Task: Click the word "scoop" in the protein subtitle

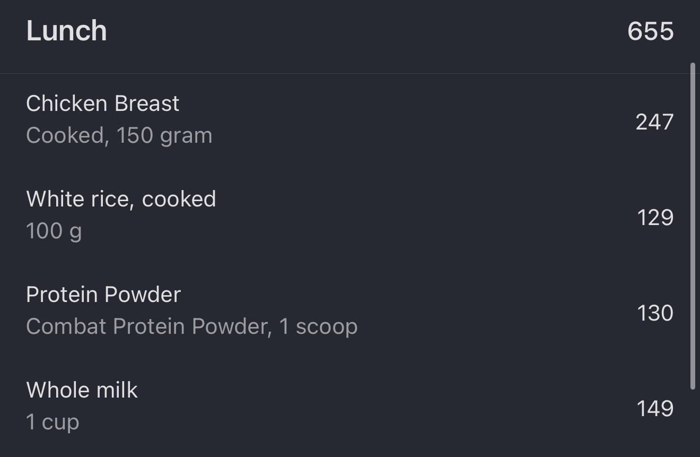Action: [326, 327]
